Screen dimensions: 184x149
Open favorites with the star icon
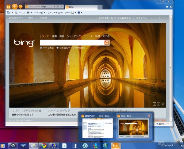[x=167, y=7]
